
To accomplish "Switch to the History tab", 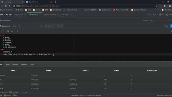I will pyautogui.click(x=33, y=64).
